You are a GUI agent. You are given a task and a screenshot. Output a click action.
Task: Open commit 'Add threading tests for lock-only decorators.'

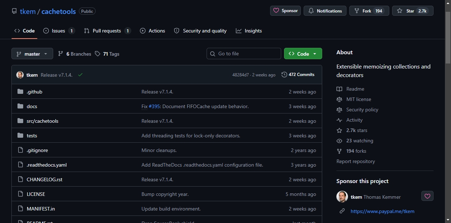[x=191, y=136]
